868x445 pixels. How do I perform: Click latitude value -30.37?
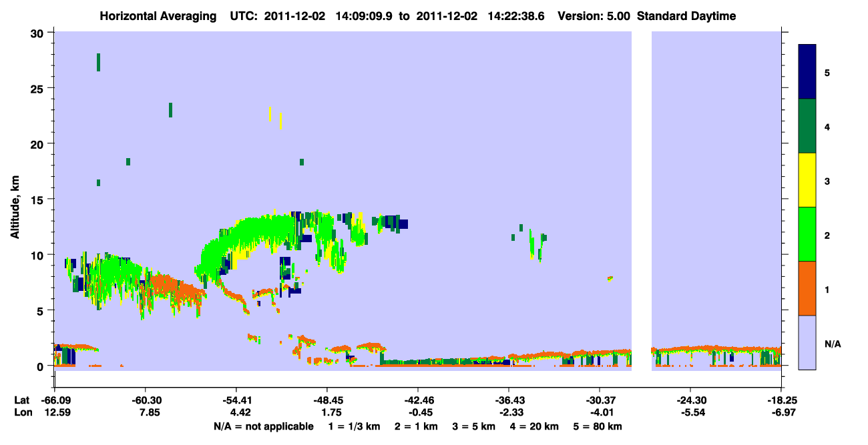pos(600,400)
